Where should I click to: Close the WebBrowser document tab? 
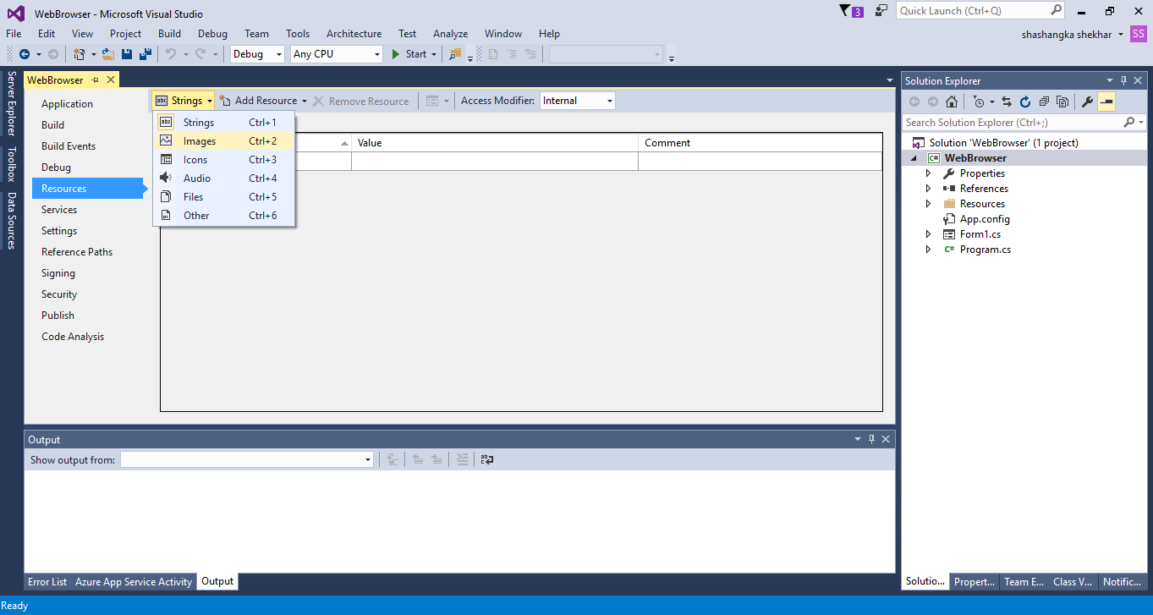[110, 80]
